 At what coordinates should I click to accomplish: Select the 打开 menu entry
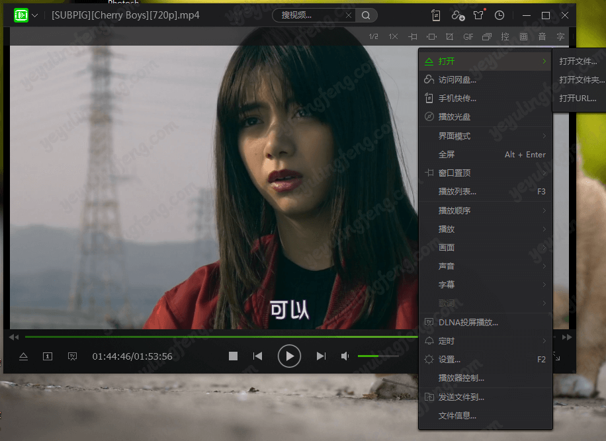click(x=486, y=61)
